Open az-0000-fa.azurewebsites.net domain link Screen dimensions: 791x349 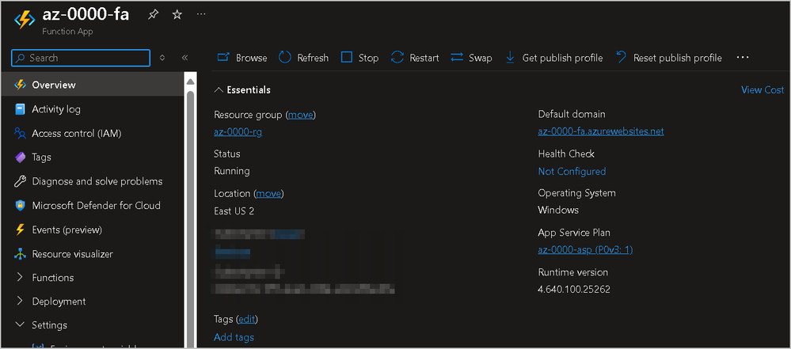(x=601, y=131)
